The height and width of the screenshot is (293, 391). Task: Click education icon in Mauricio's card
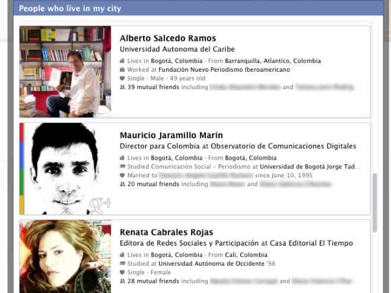click(122, 167)
